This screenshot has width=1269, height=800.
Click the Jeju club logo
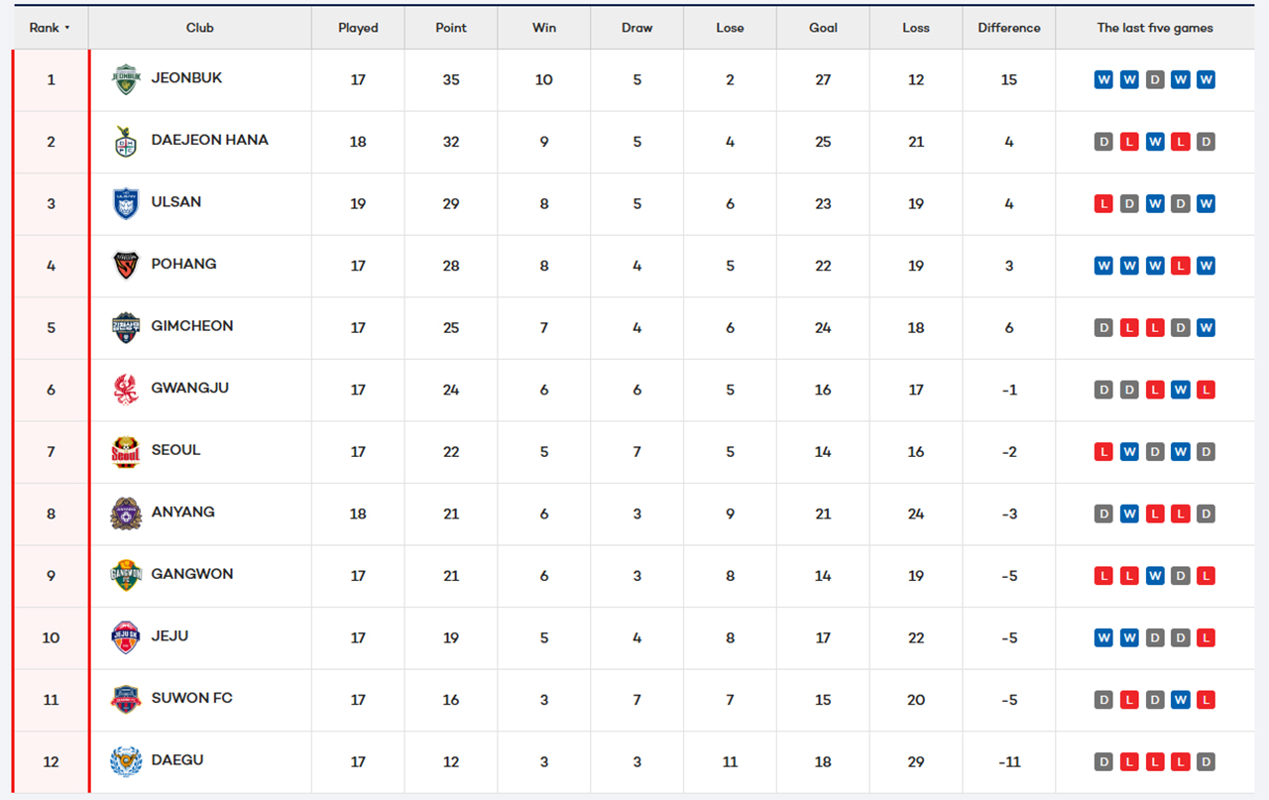coord(126,637)
